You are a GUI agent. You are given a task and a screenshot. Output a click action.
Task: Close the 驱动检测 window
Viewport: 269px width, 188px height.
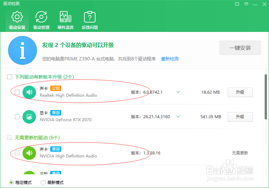(264, 4)
